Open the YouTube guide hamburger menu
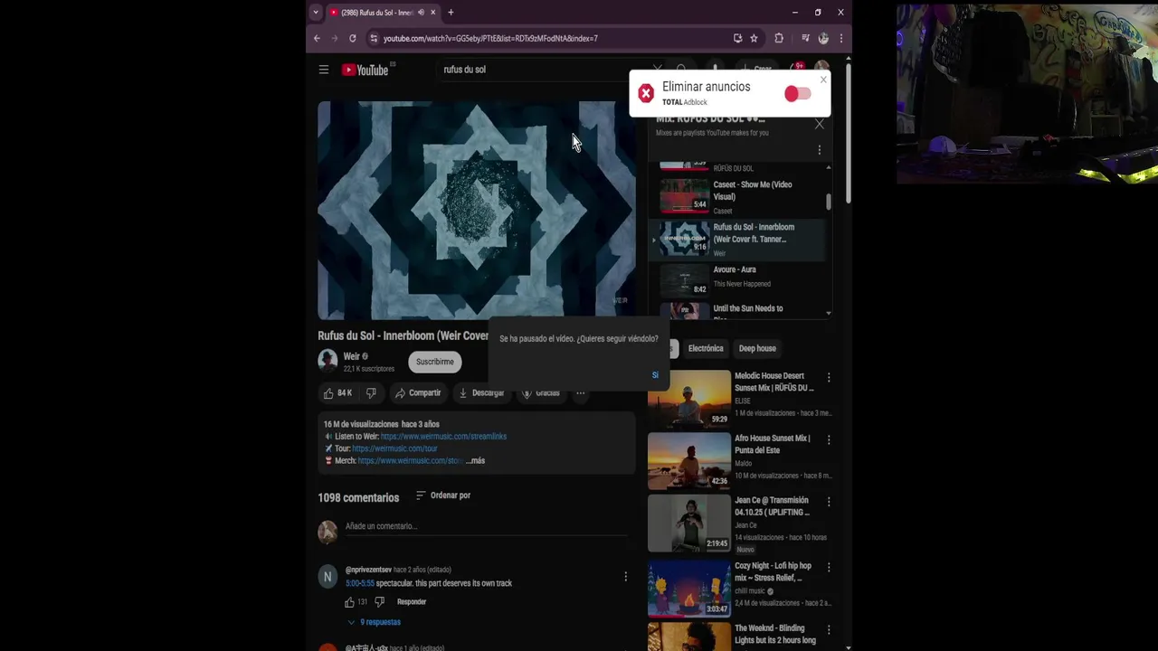The height and width of the screenshot is (651, 1158). pos(323,70)
